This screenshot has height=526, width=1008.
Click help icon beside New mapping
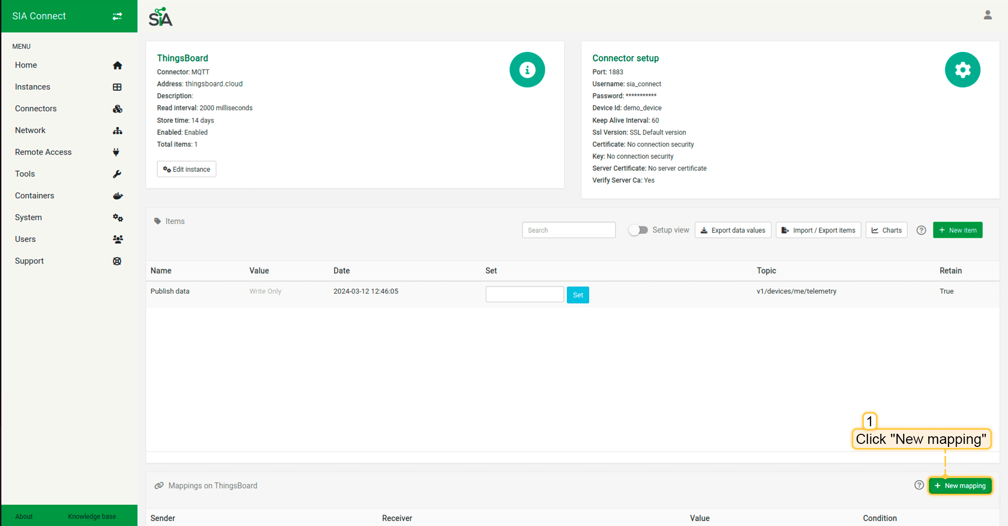pyautogui.click(x=919, y=485)
